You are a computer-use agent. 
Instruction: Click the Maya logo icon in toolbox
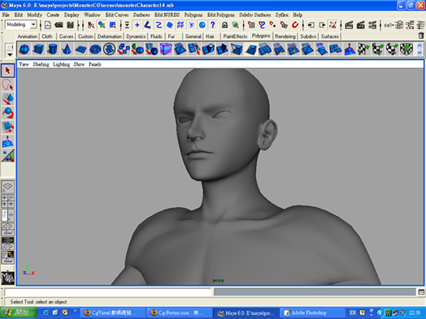[7, 278]
